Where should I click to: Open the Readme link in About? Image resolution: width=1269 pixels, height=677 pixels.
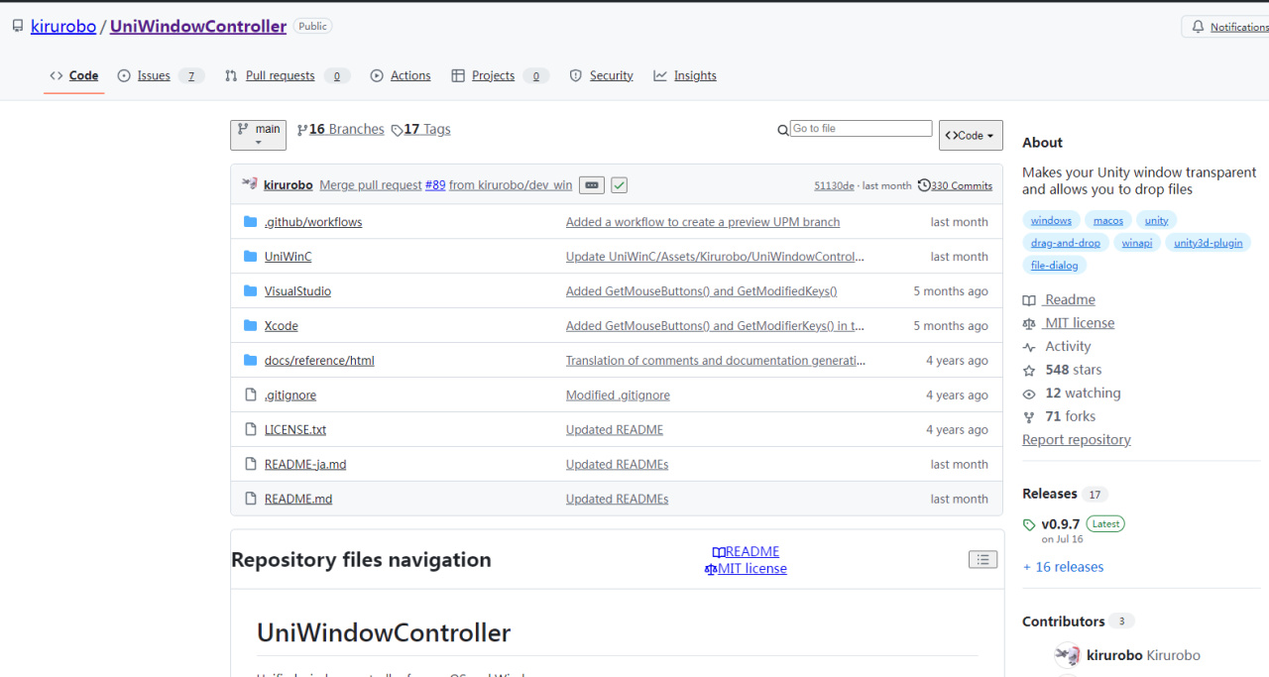[1059, 300]
